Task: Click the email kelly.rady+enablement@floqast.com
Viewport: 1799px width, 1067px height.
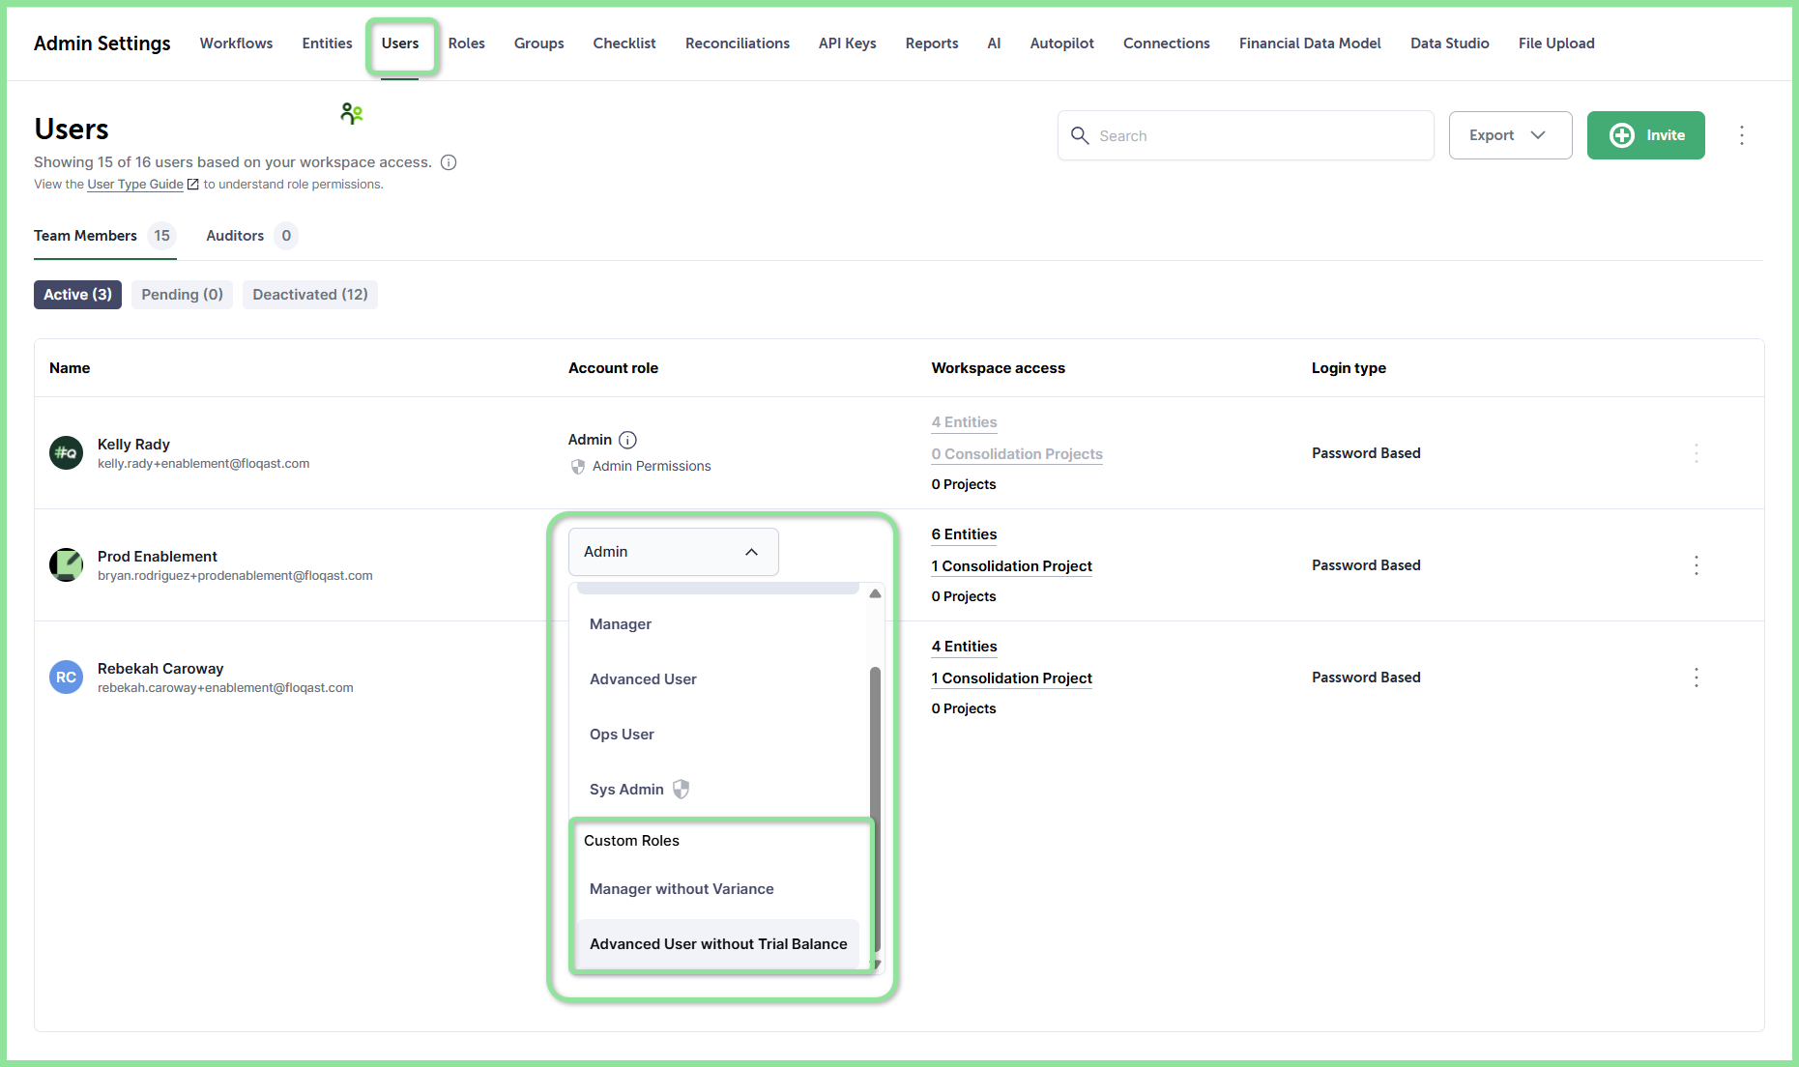Action: [x=203, y=464]
